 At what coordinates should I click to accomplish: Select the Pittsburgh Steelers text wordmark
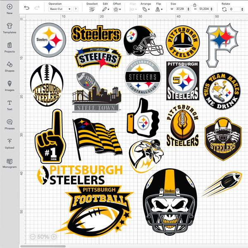(x=80, y=175)
